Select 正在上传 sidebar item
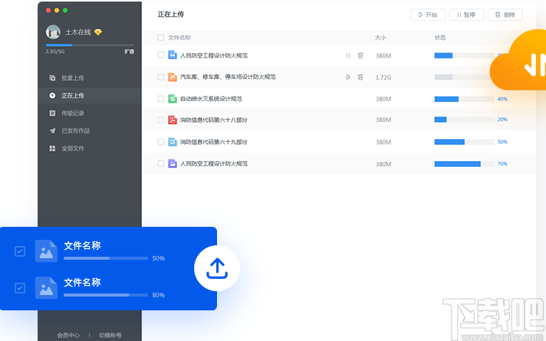546x341 pixels. (90, 95)
